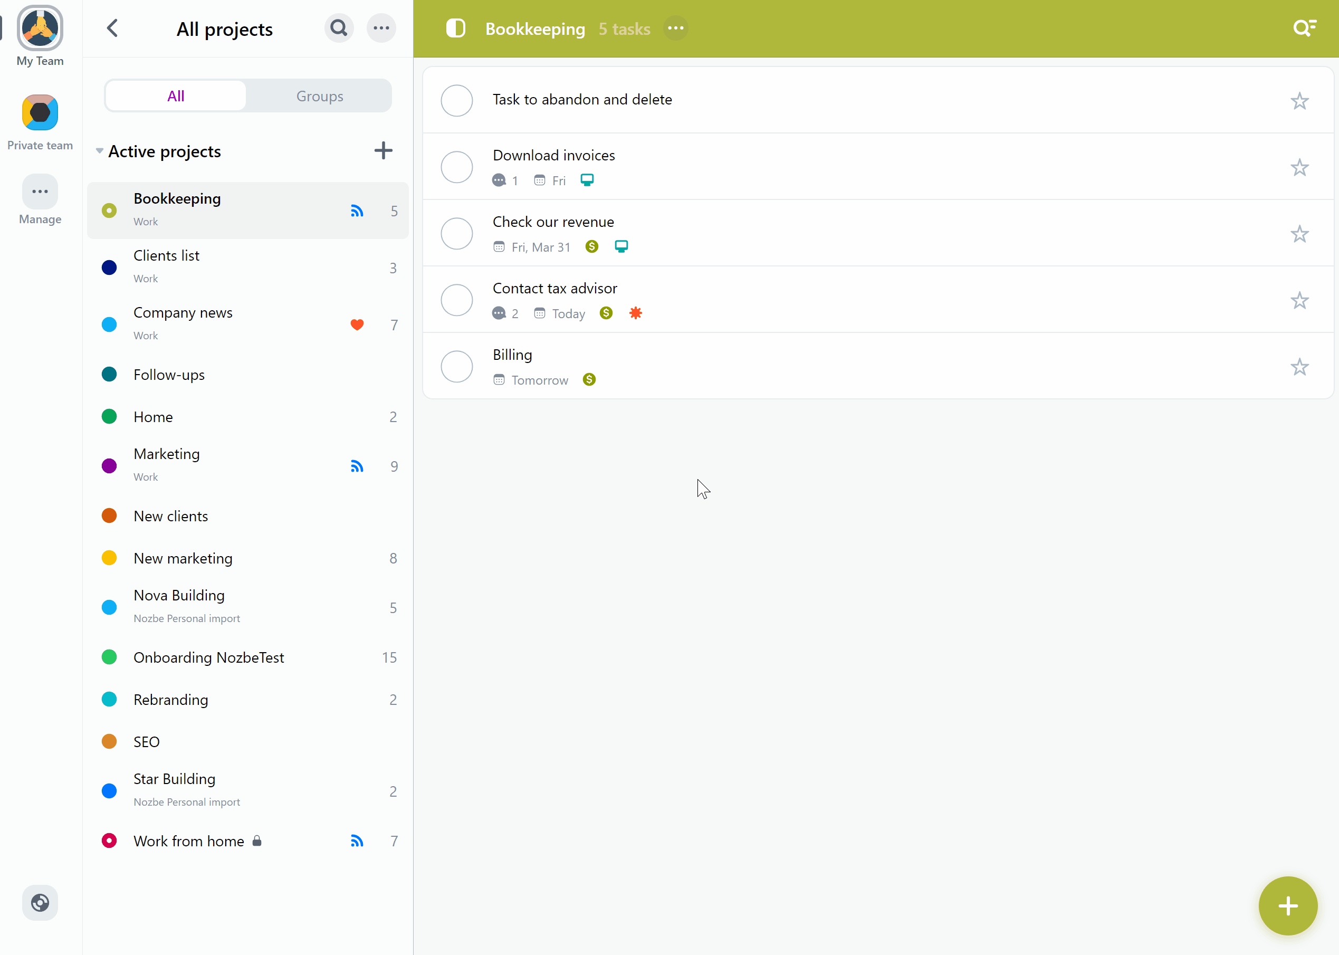Viewport: 1339px width, 955px height.
Task: Open the Bookkeeping project
Action: [247, 211]
